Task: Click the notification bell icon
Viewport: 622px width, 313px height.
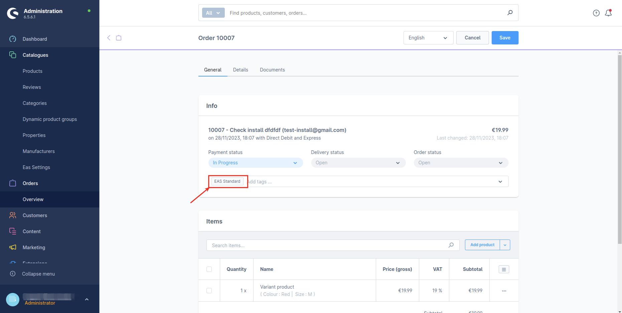Action: tap(608, 13)
